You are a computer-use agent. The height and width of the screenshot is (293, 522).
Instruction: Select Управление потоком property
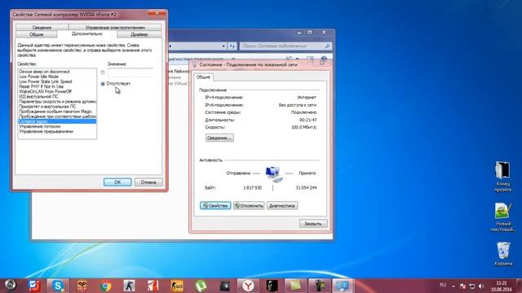point(57,126)
